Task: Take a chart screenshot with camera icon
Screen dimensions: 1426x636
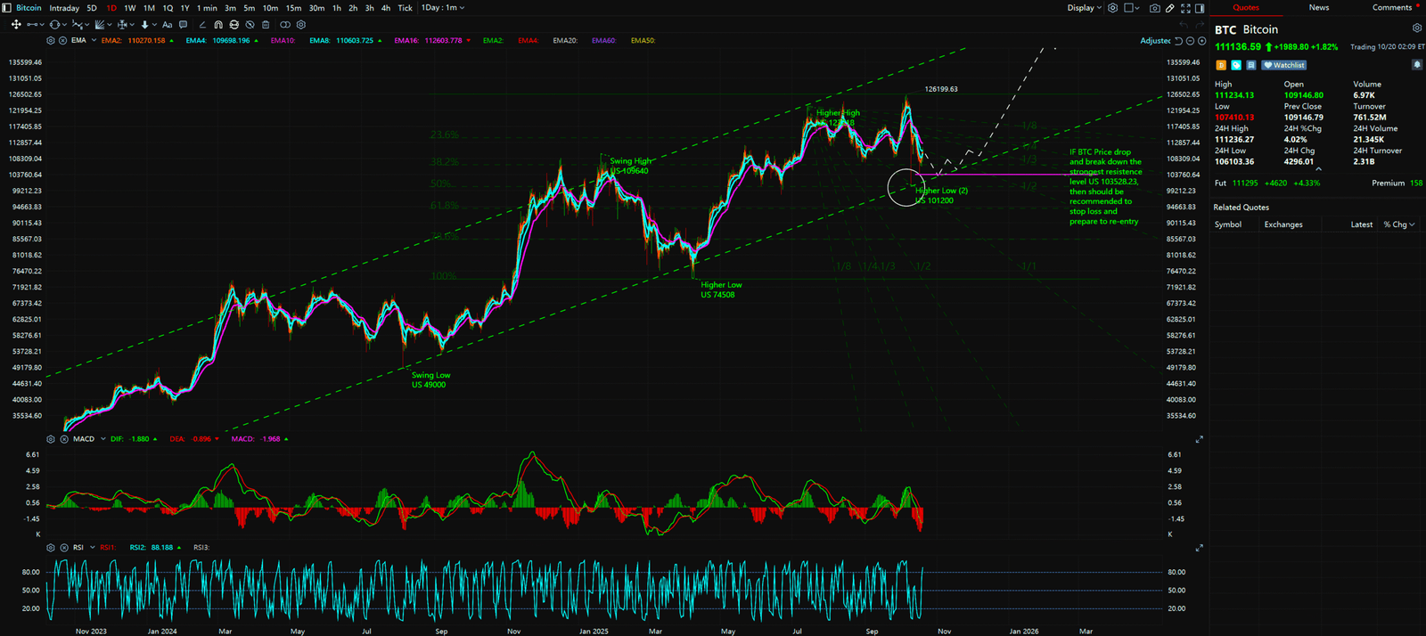Action: pyautogui.click(x=1154, y=8)
